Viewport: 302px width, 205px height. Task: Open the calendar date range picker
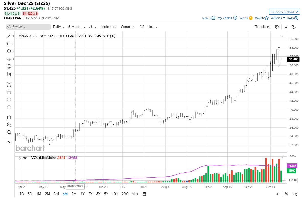[144, 194]
